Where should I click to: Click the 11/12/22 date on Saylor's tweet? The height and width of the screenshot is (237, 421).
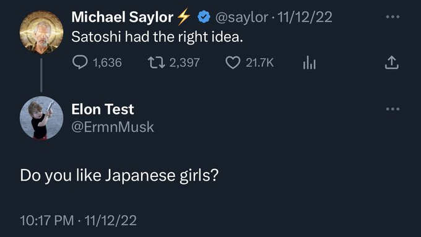pyautogui.click(x=305, y=17)
